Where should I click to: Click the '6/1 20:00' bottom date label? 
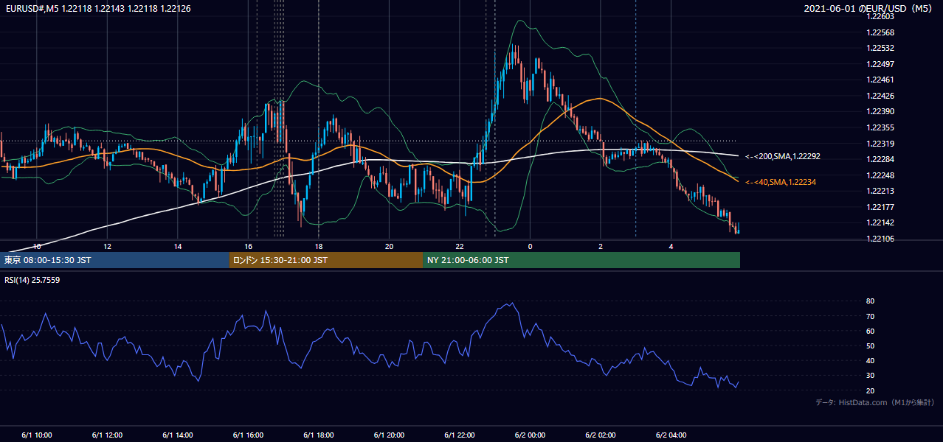coord(390,435)
